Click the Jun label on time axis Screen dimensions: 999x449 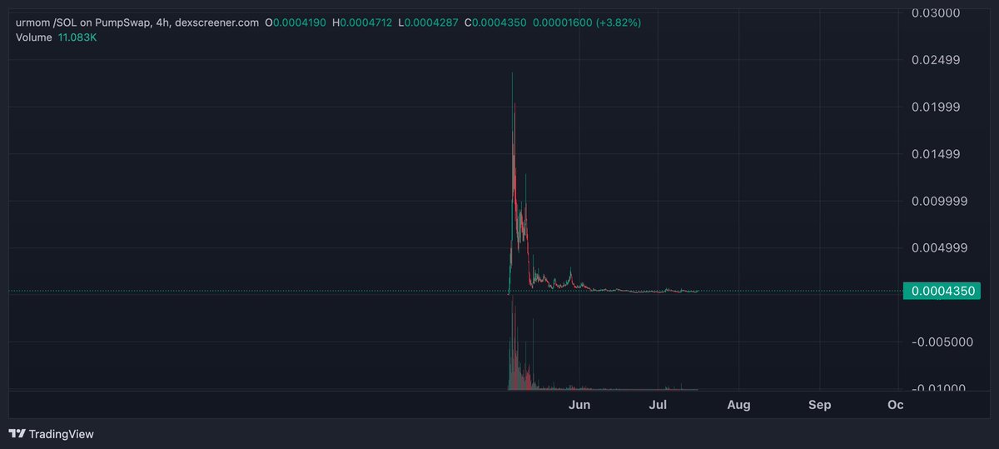(x=579, y=405)
